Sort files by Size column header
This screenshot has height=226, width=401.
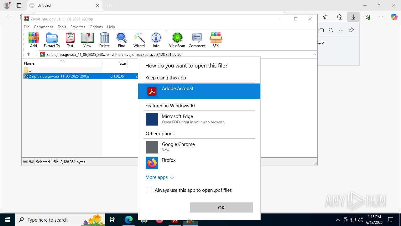[115, 63]
